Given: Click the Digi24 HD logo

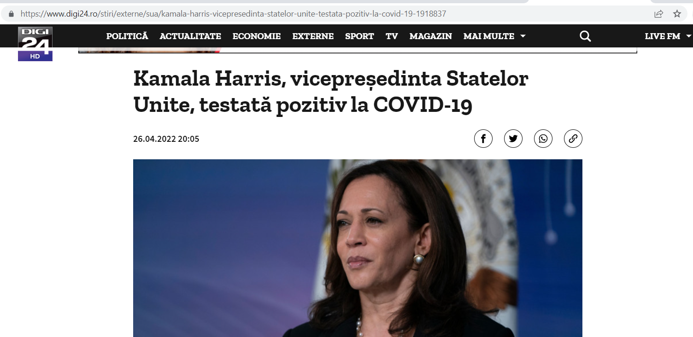Looking at the screenshot, I should (35, 44).
